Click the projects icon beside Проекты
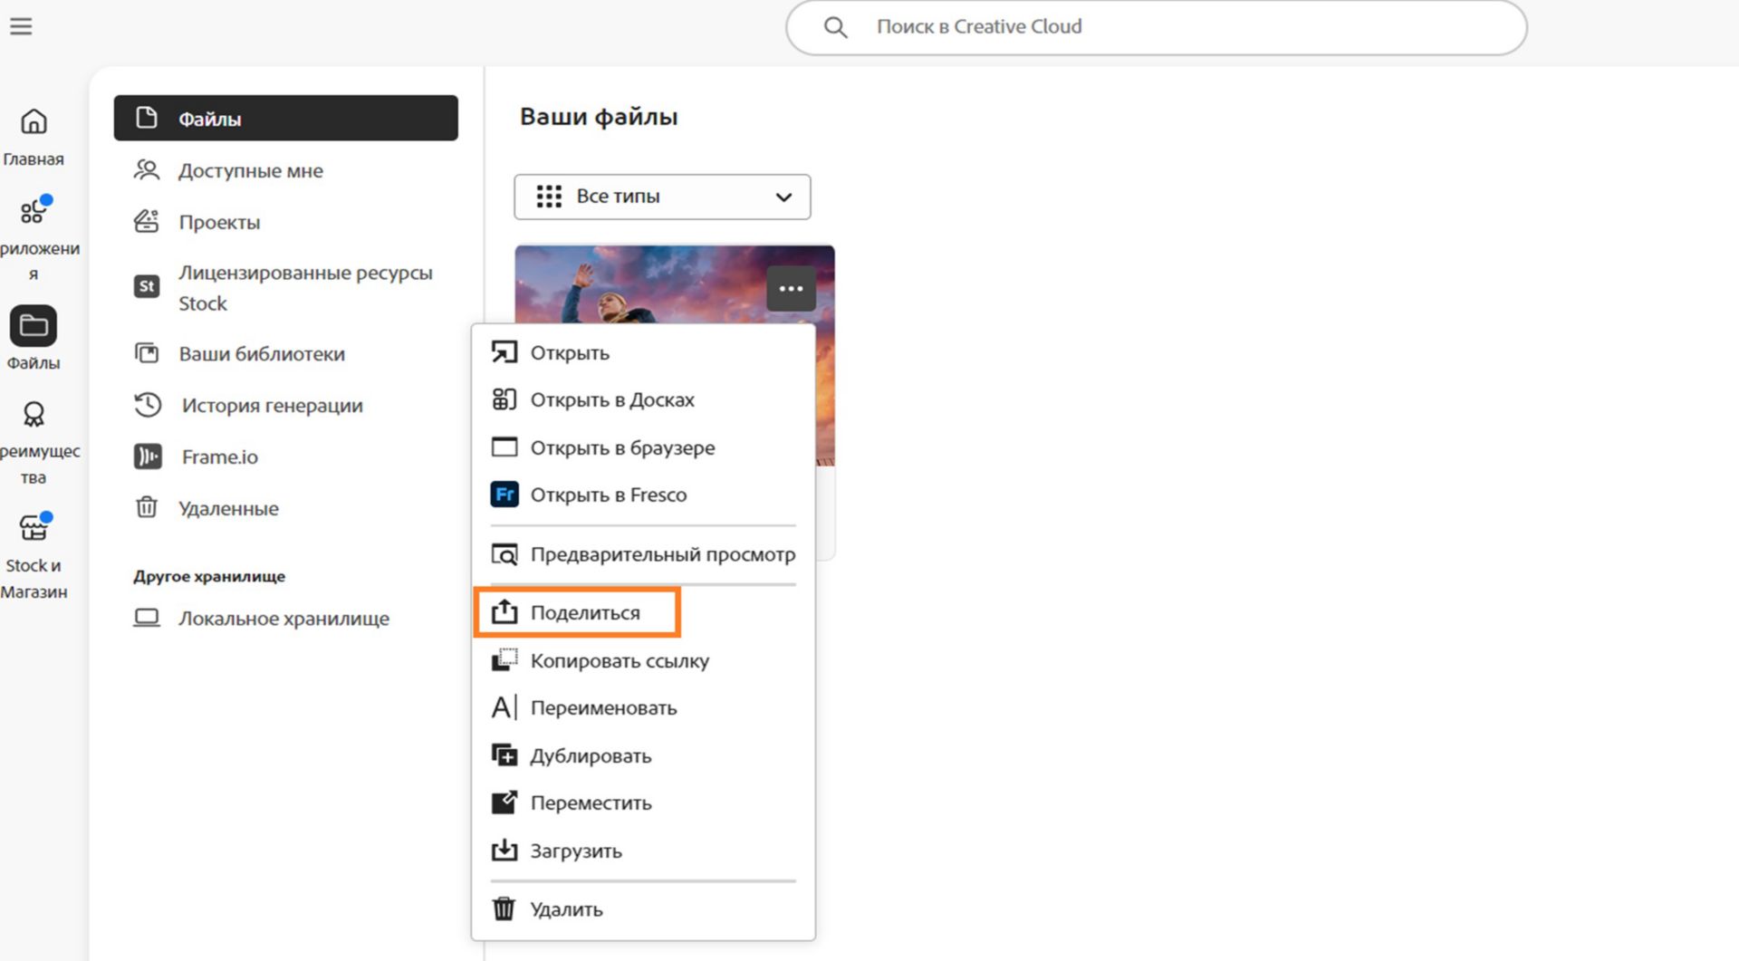Image resolution: width=1739 pixels, height=961 pixels. [x=147, y=221]
